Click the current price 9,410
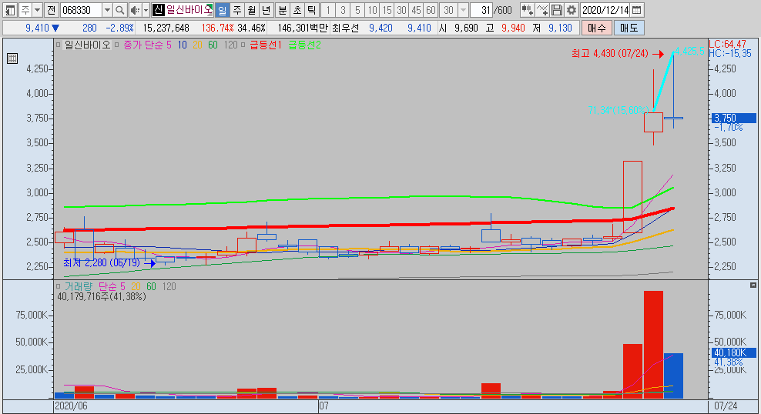Image resolution: width=761 pixels, height=414 pixels. pos(37,28)
